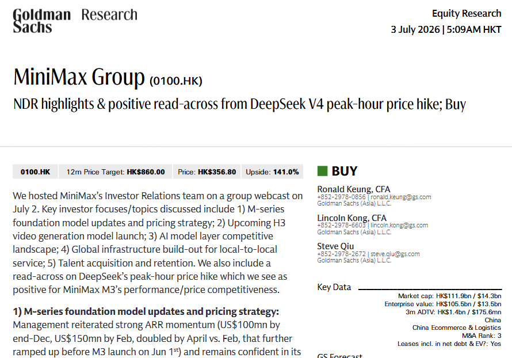Screen dimensions: 512x358
Task: Click phone number +852-2978-2672
Action: [x=341, y=254]
